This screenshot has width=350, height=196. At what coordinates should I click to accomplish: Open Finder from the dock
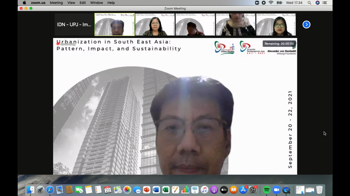[x=30, y=190]
